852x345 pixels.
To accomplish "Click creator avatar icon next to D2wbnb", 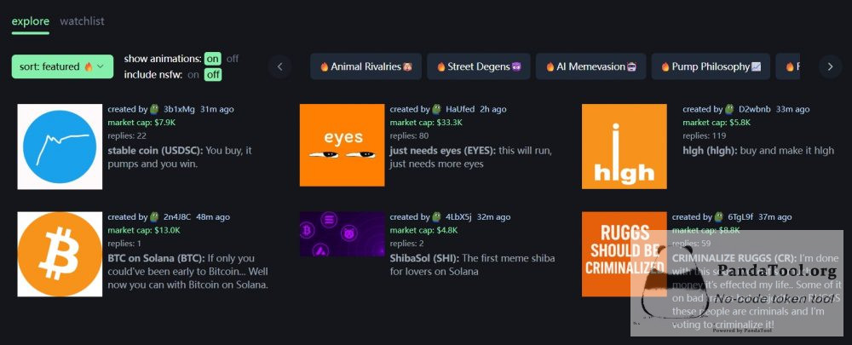I will click(x=730, y=109).
